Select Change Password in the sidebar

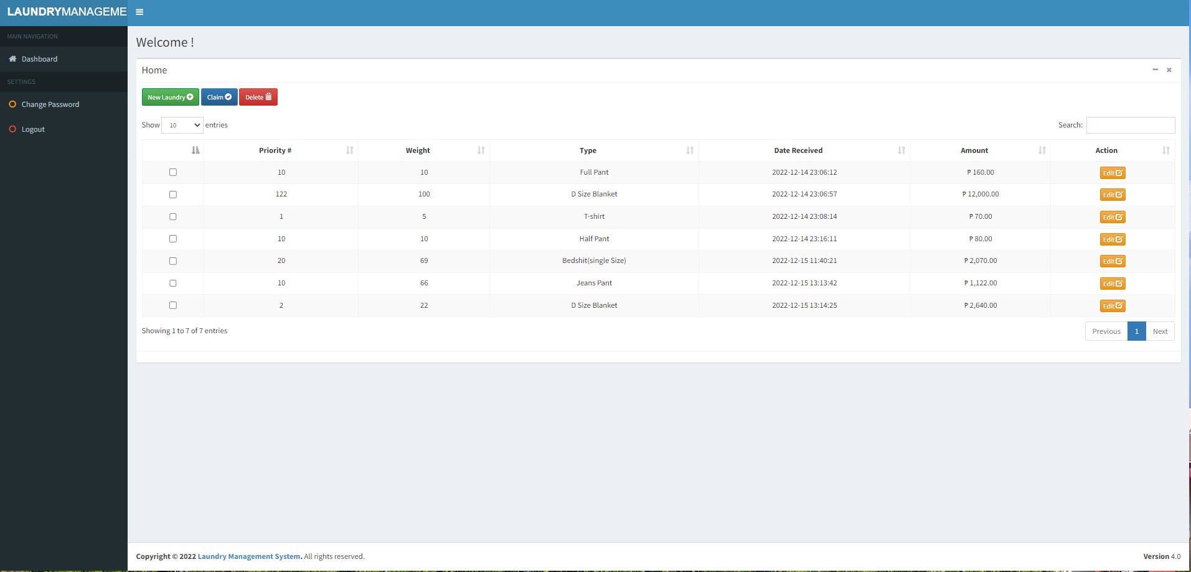coord(50,104)
